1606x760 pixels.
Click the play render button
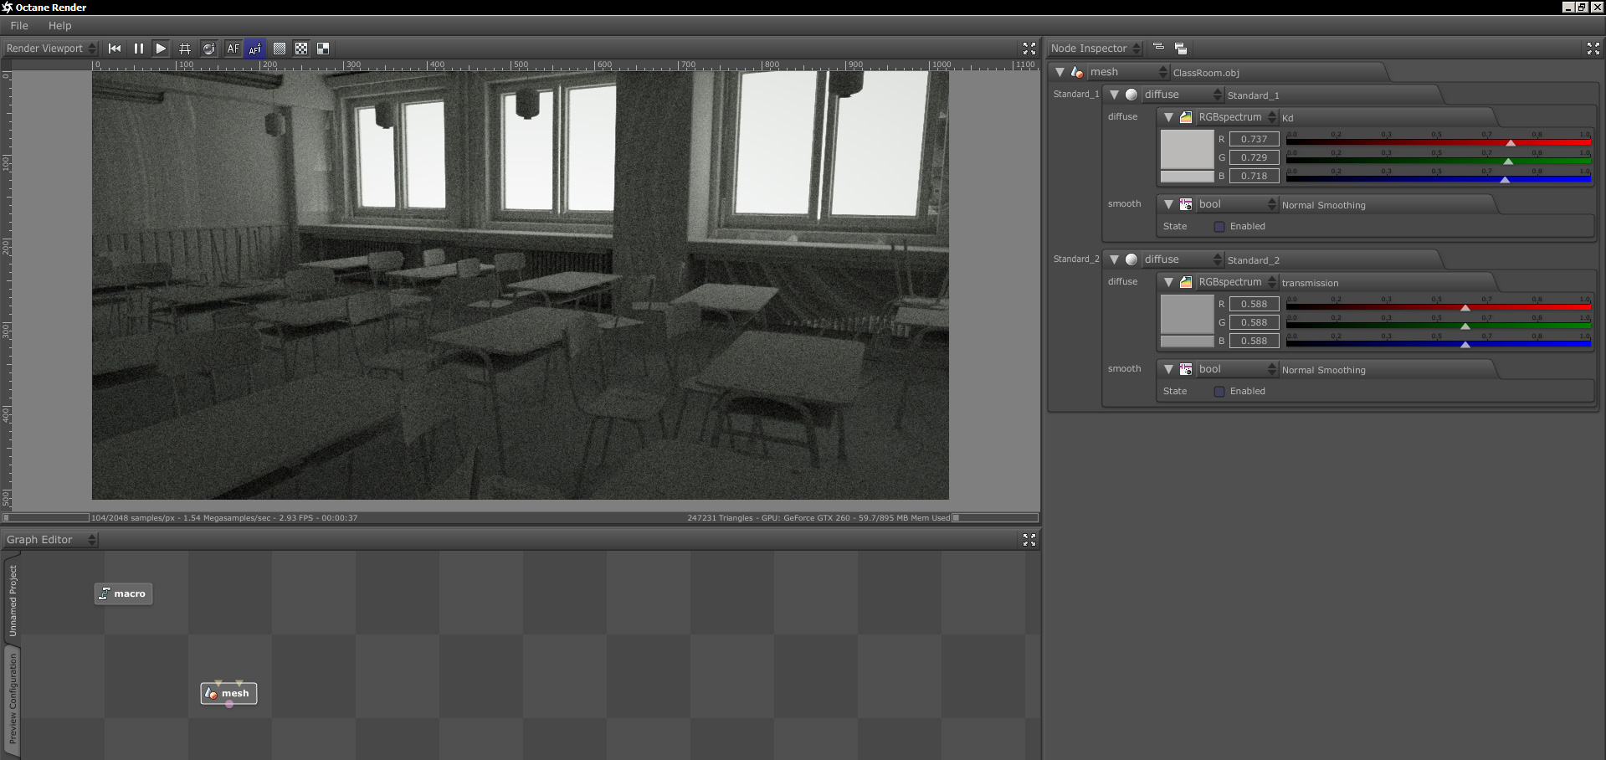click(162, 49)
